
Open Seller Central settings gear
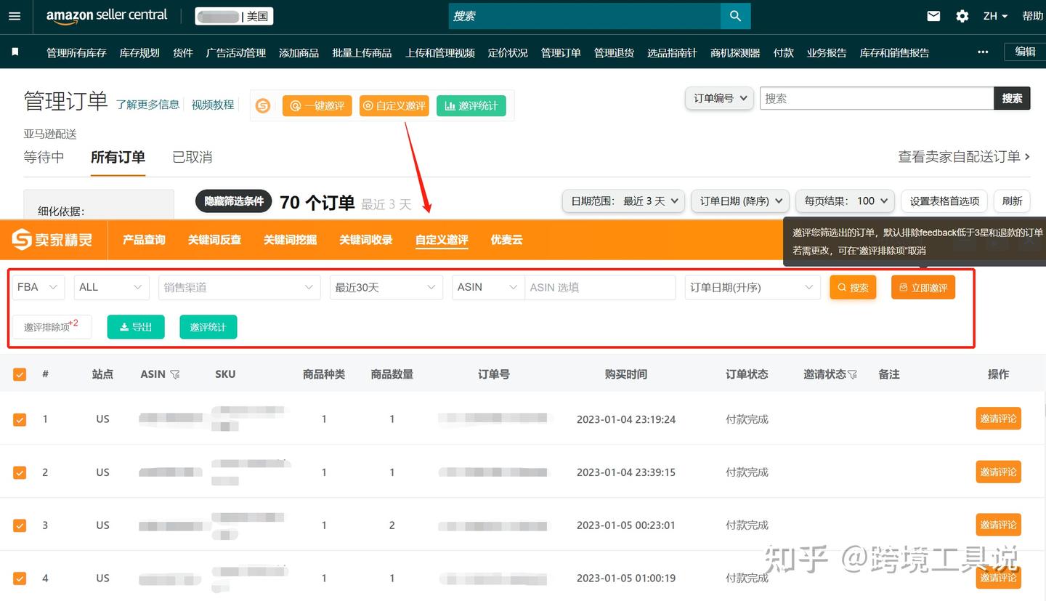pos(962,15)
